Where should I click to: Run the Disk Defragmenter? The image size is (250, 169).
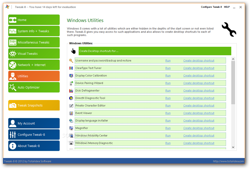click(x=168, y=91)
